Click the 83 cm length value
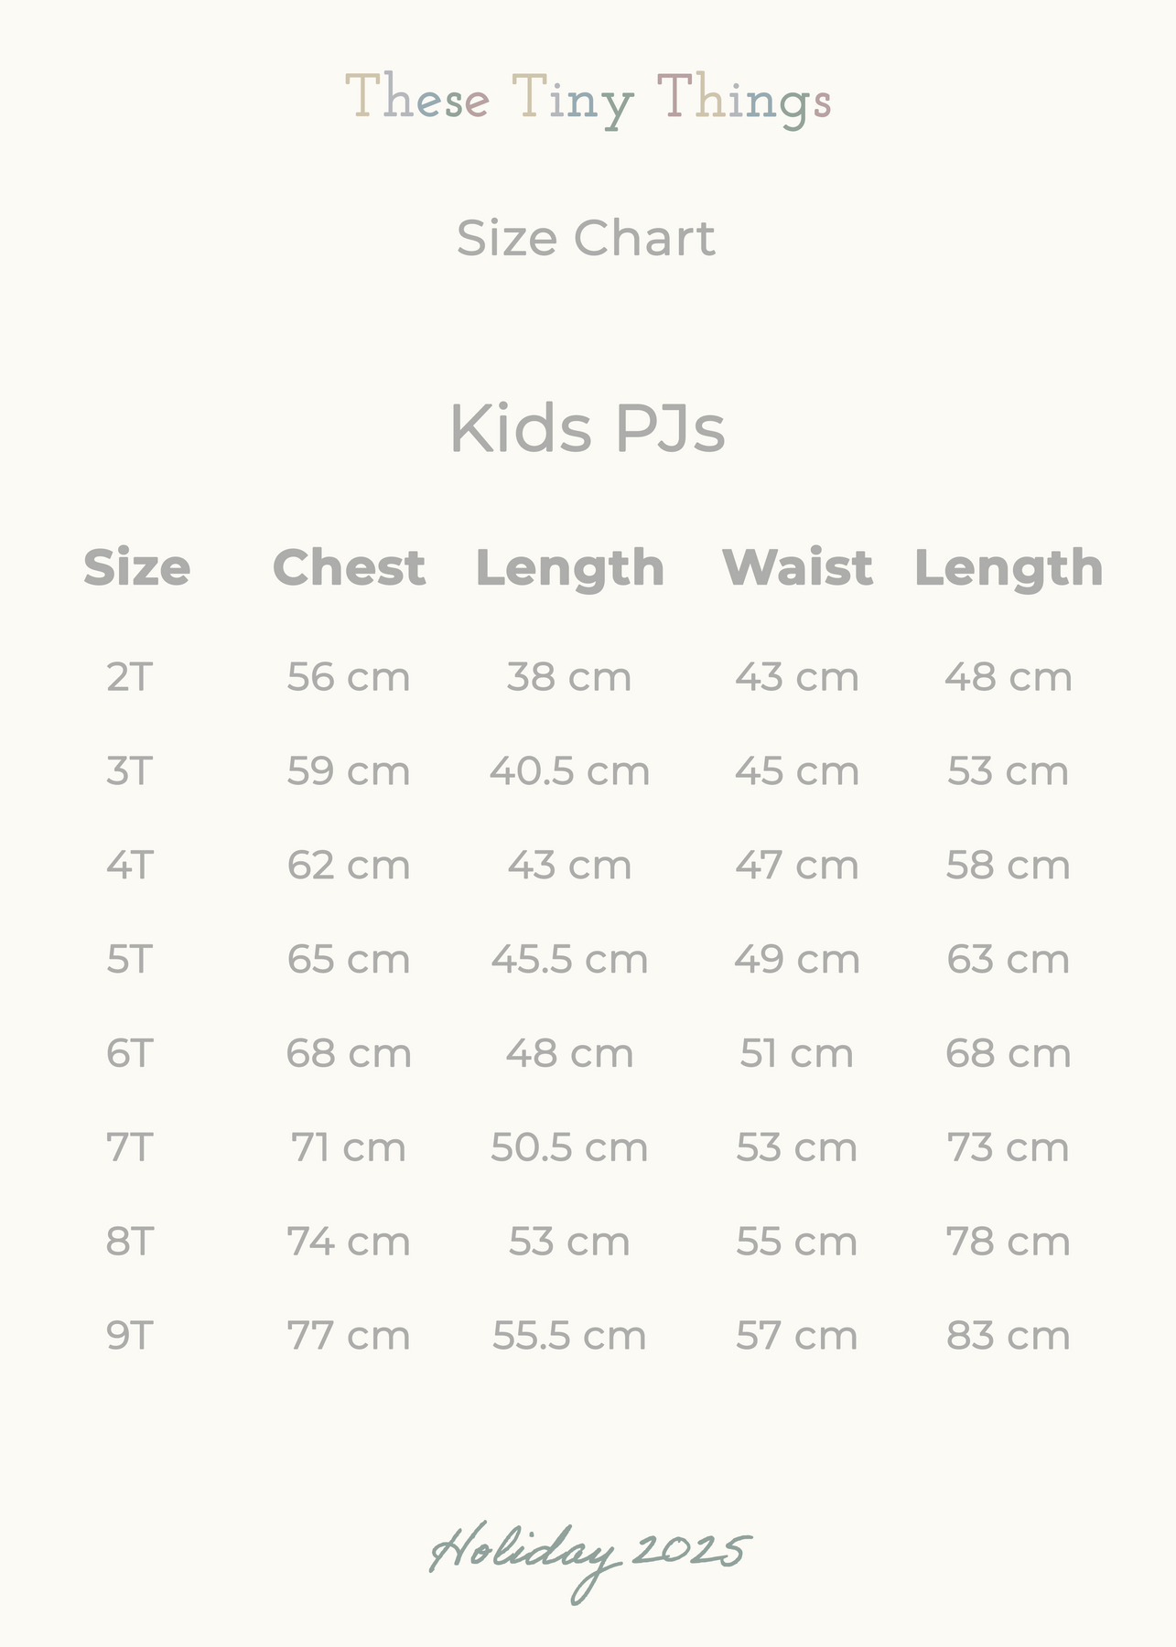1176x1647 pixels. click(1008, 1336)
